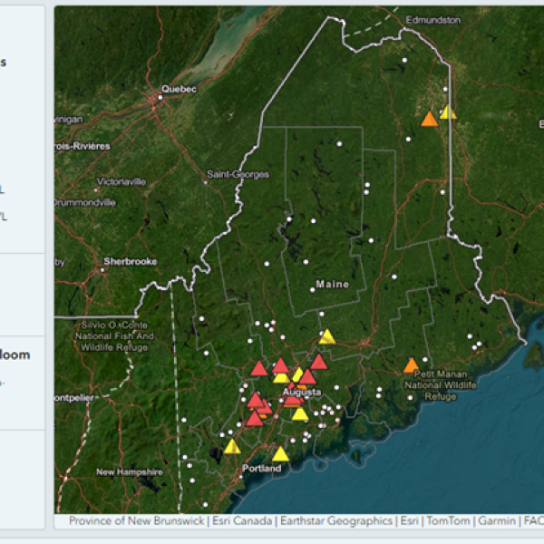Click the white dot left of Maine label
The image size is (544, 544).
pyautogui.click(x=312, y=290)
